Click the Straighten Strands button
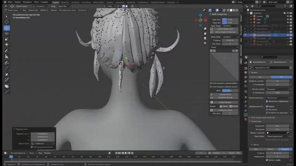The image size is (296, 166). click(x=224, y=98)
